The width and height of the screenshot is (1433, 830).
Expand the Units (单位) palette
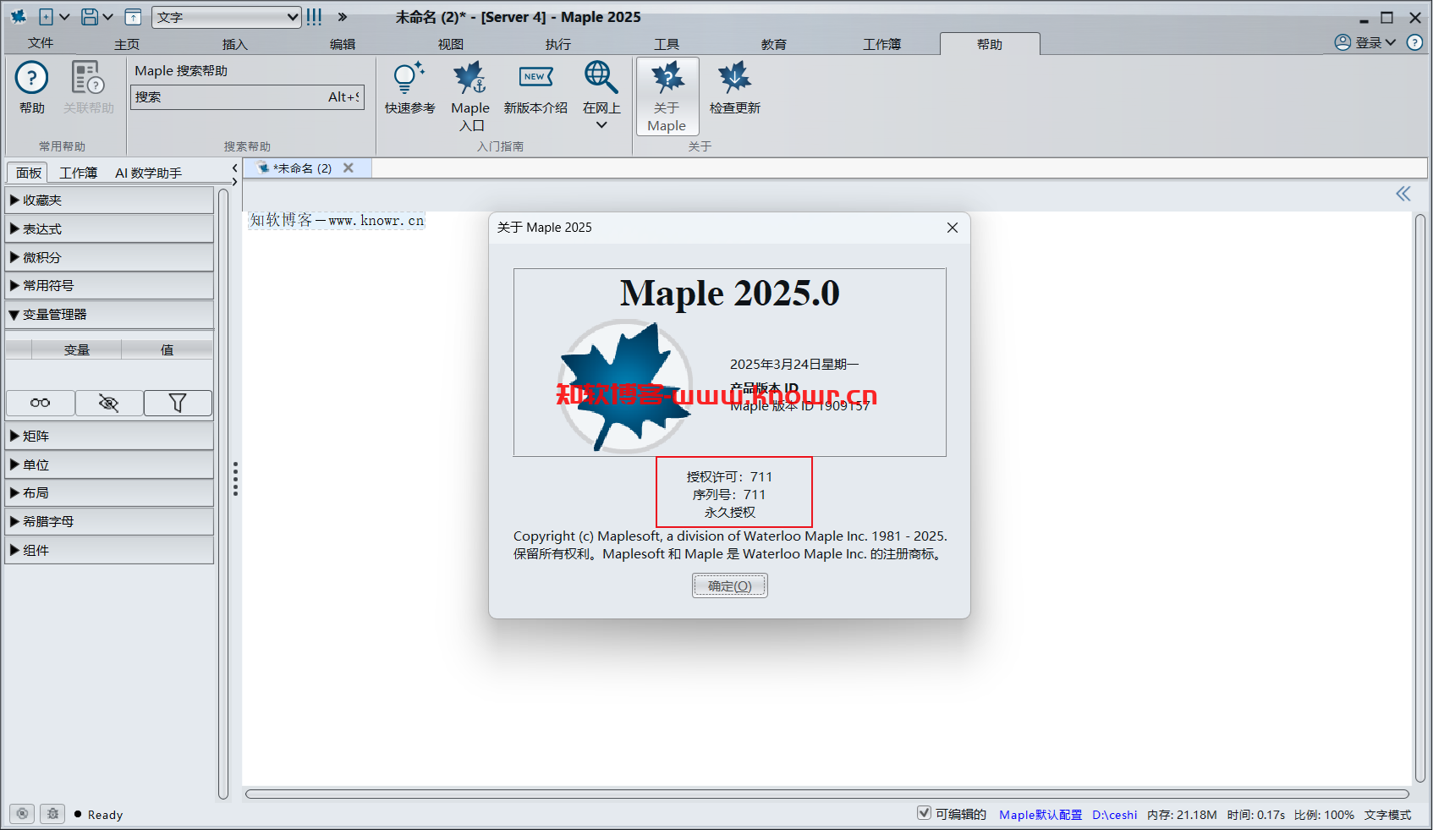tap(109, 464)
